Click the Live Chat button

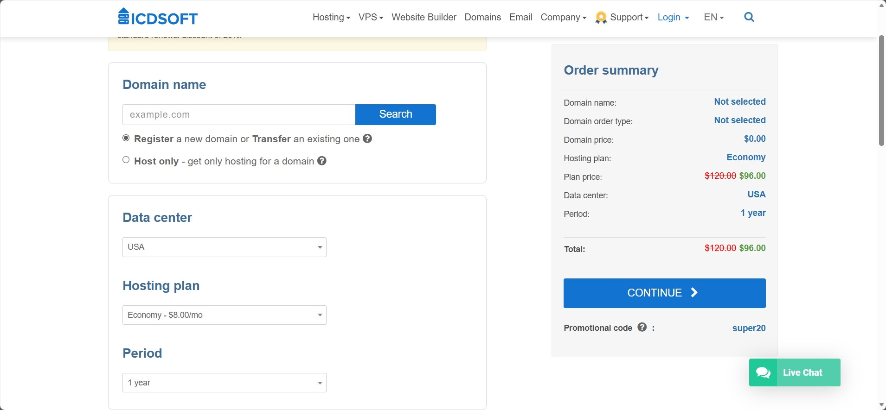pyautogui.click(x=795, y=372)
